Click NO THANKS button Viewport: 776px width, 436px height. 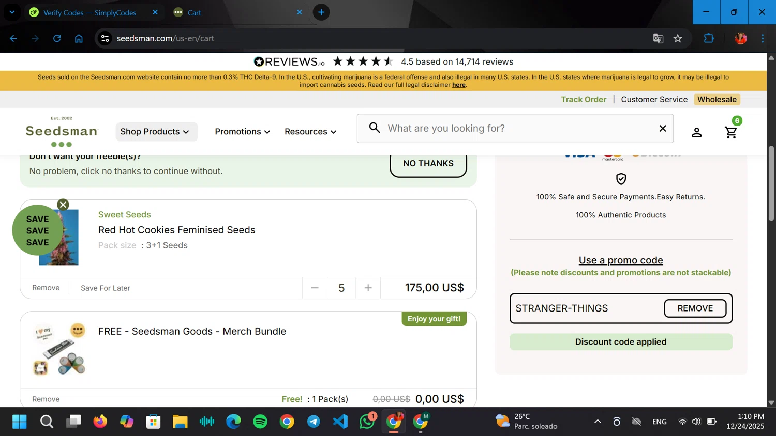(428, 163)
